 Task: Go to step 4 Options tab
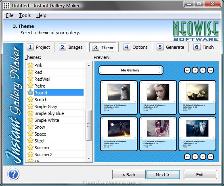coord(135,47)
